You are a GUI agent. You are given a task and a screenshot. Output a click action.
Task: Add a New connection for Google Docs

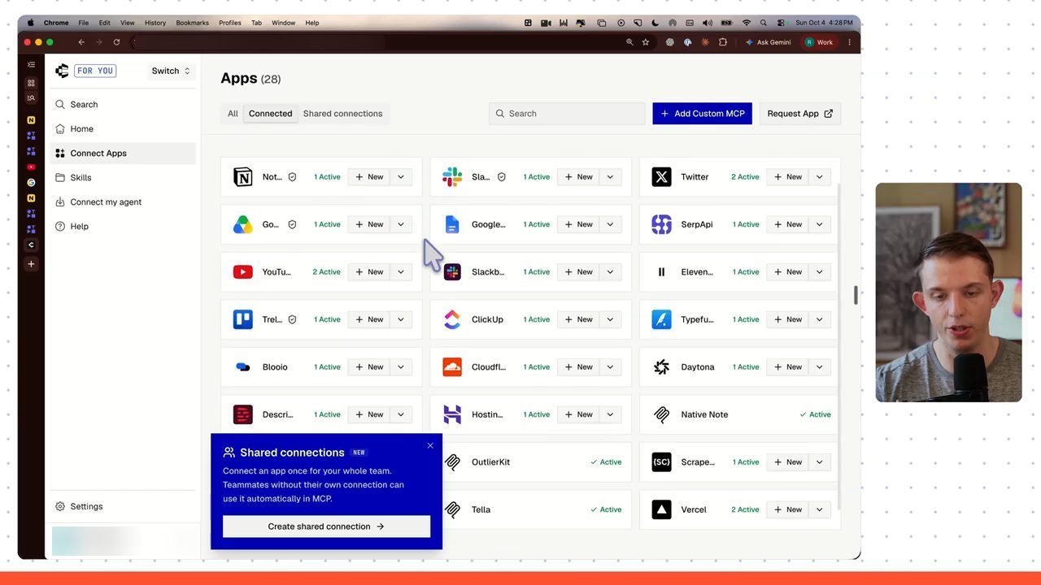(578, 224)
